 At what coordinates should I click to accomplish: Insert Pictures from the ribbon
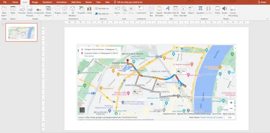click(x=22, y=10)
